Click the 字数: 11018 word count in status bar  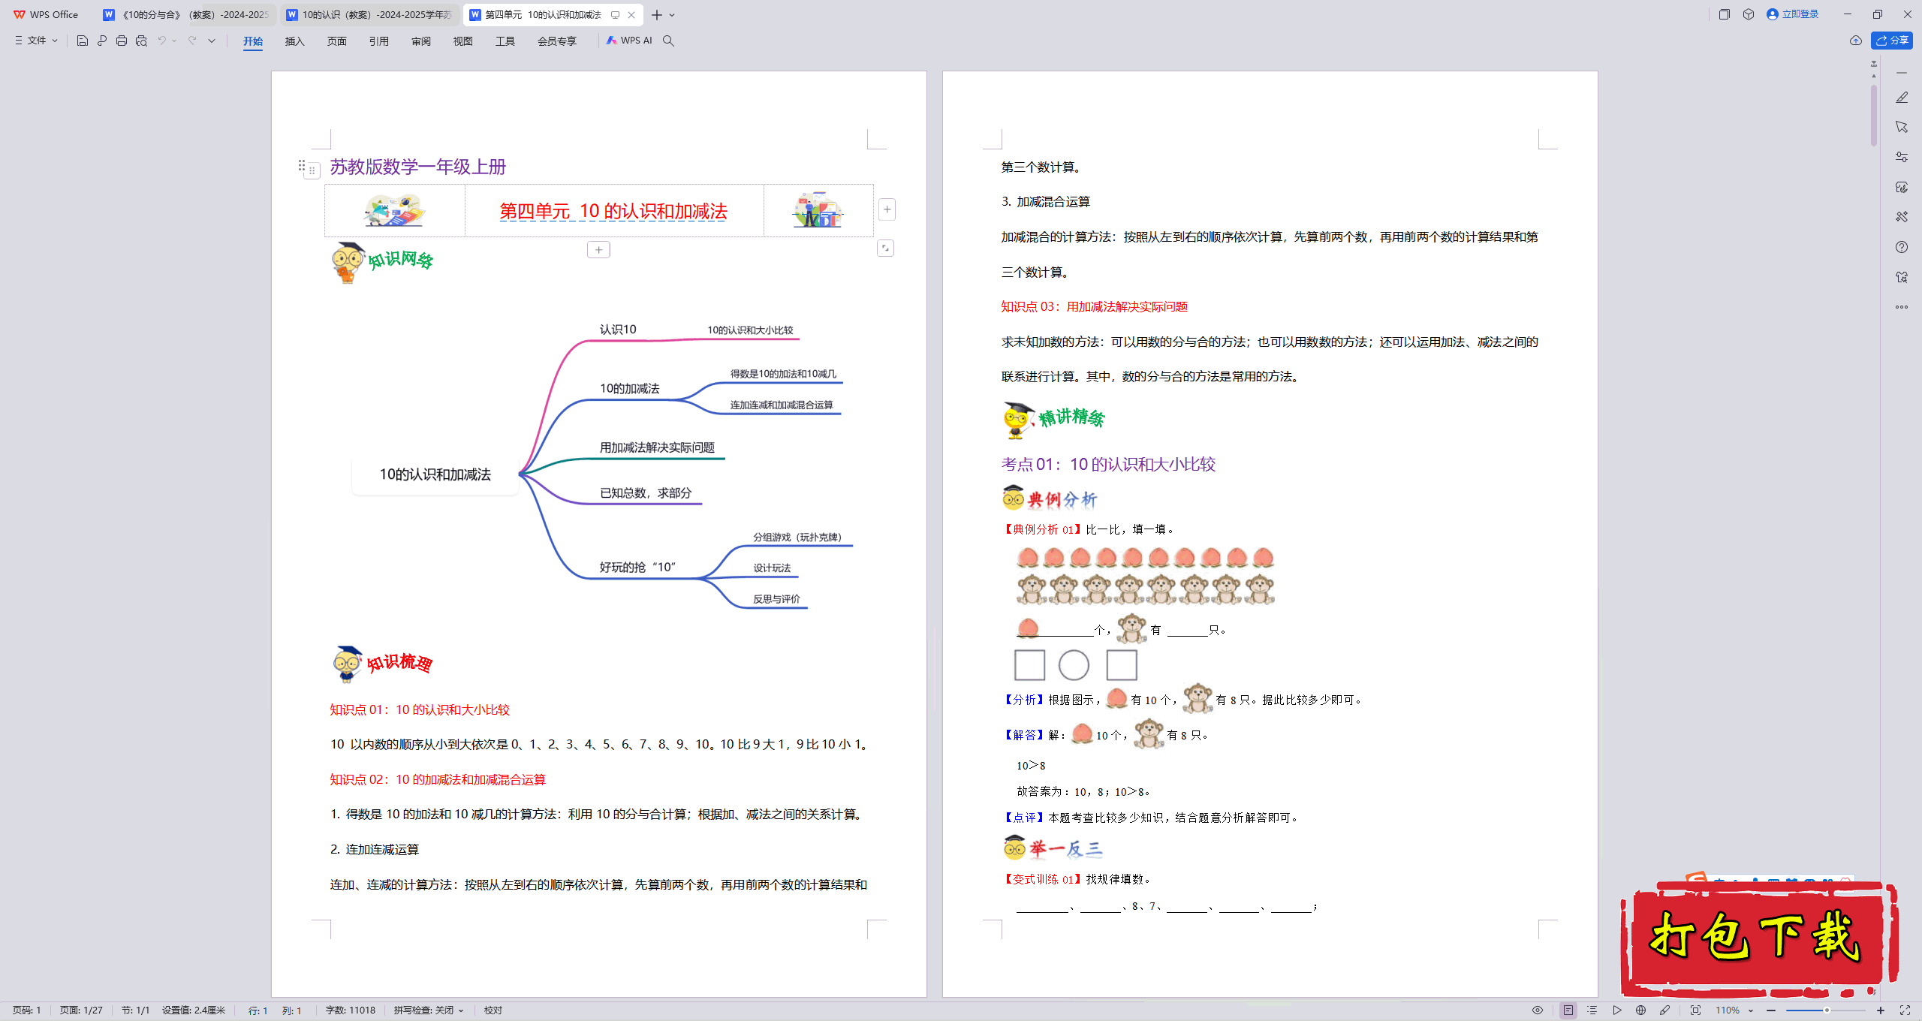(351, 1010)
